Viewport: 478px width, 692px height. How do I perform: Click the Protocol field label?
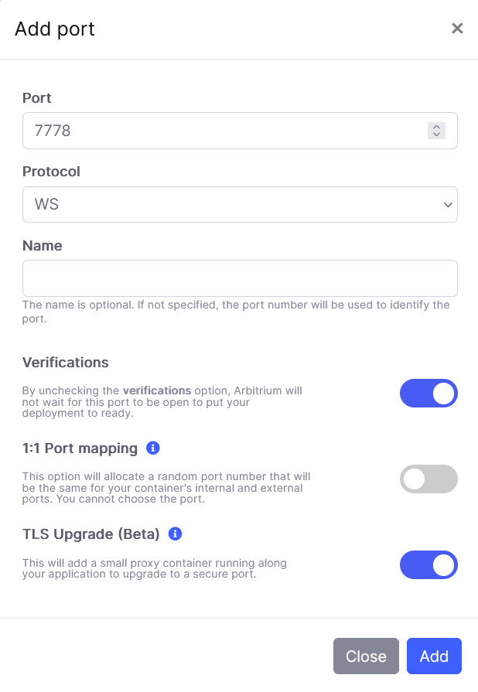point(51,172)
